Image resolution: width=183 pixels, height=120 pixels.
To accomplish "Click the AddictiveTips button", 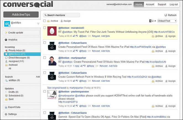I will [x=21, y=15].
